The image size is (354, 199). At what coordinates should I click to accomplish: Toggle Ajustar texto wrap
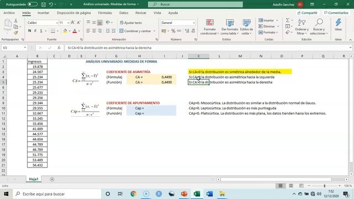point(131,23)
